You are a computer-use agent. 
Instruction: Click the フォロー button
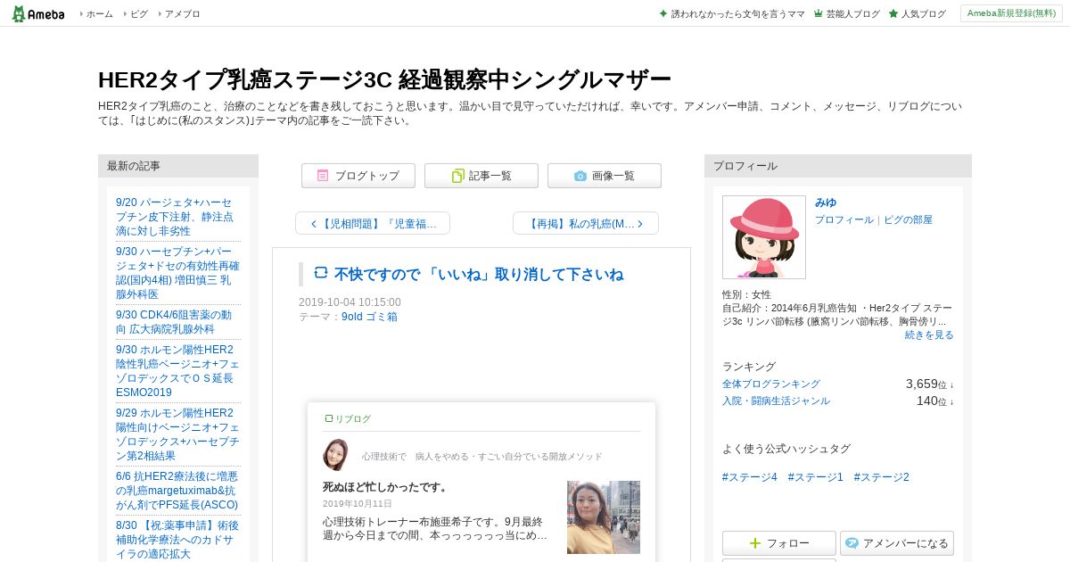779,543
